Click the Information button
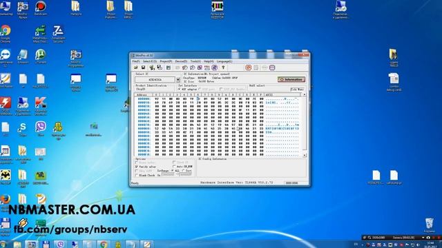 291,80
